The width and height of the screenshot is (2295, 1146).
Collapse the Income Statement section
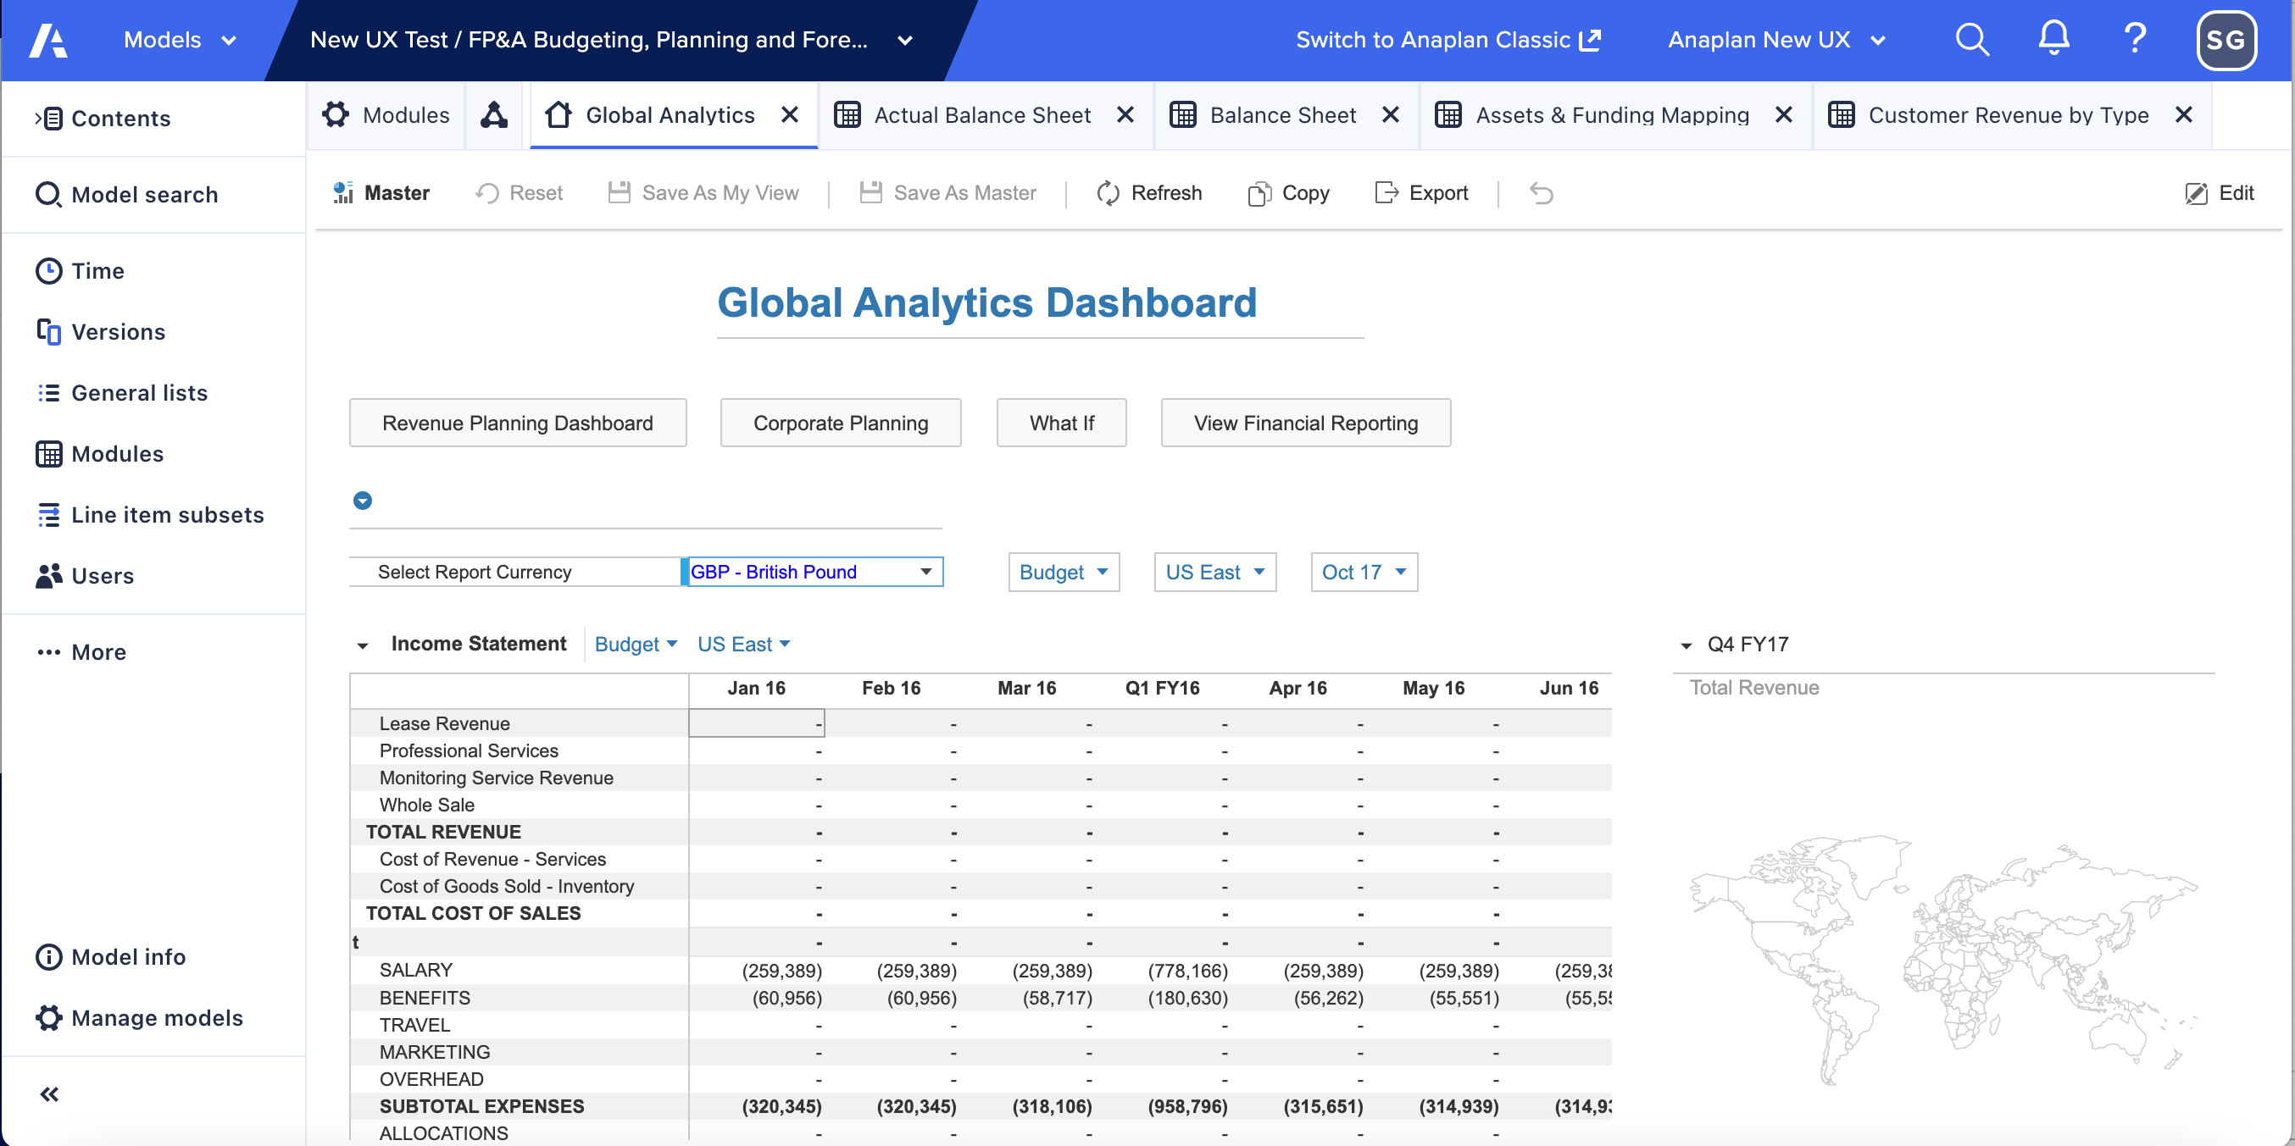tap(363, 645)
